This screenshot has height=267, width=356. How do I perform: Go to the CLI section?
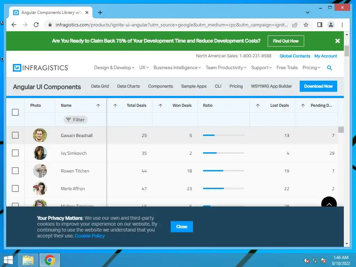[218, 86]
